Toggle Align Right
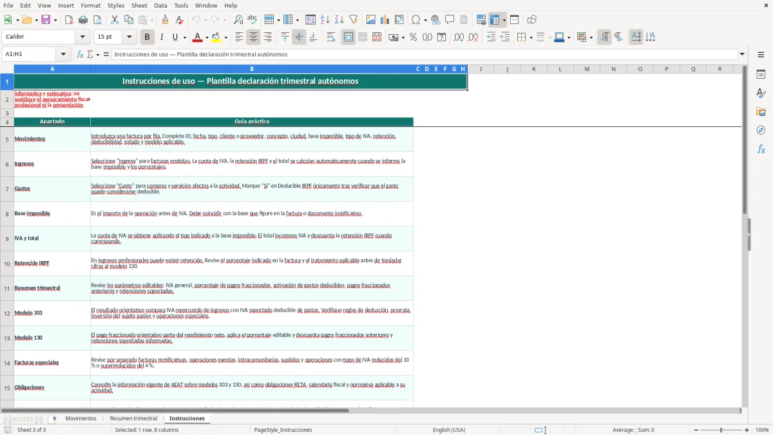Screen dimensions: 773x435 [x=267, y=37]
